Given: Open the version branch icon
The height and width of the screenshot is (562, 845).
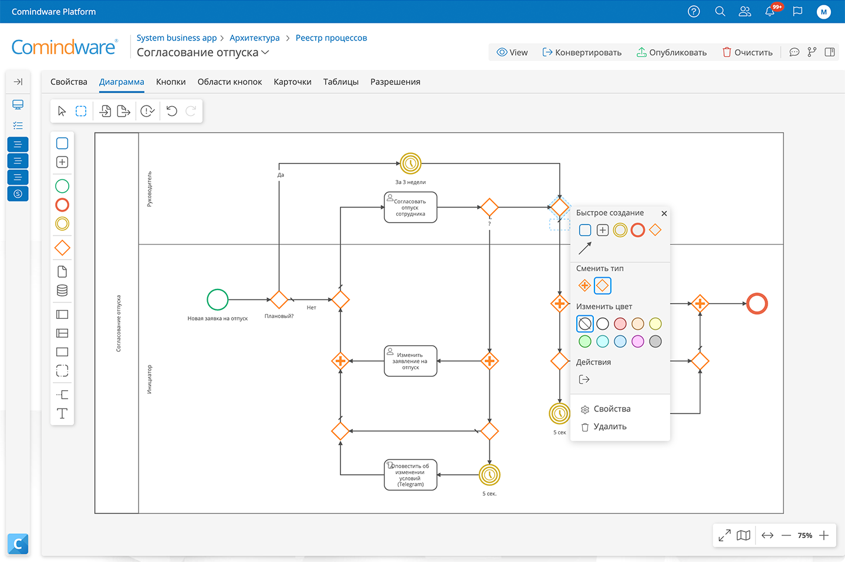Looking at the screenshot, I should 812,52.
